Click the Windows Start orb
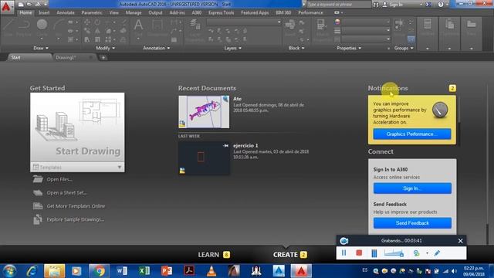This screenshot has height=278, width=494. [x=9, y=271]
